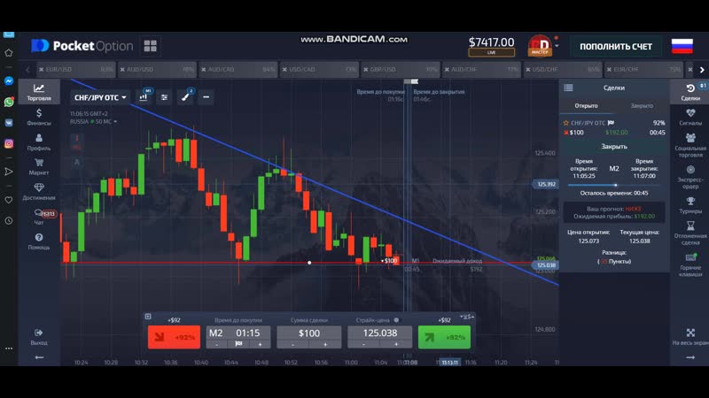Image resolution: width=709 pixels, height=398 pixels.
Task: Toggle the flag switch in purchase time
Action: tap(238, 344)
